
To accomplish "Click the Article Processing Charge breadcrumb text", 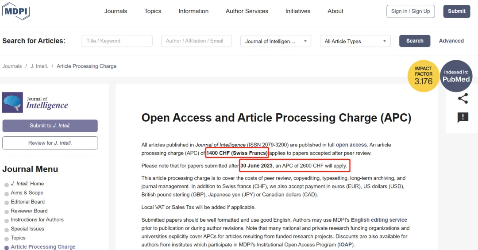I will [x=87, y=66].
